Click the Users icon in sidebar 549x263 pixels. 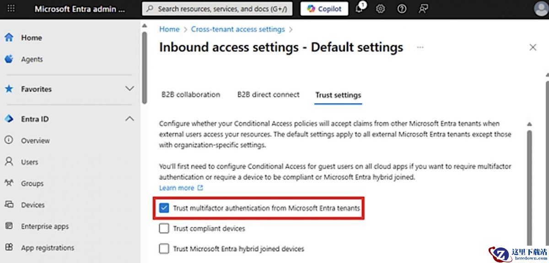(9, 162)
